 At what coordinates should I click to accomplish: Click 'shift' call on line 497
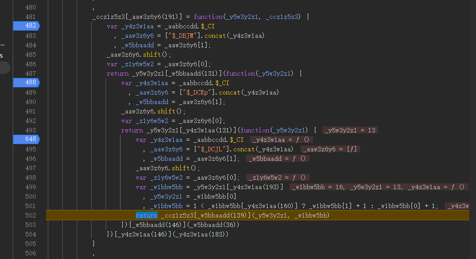(181, 168)
